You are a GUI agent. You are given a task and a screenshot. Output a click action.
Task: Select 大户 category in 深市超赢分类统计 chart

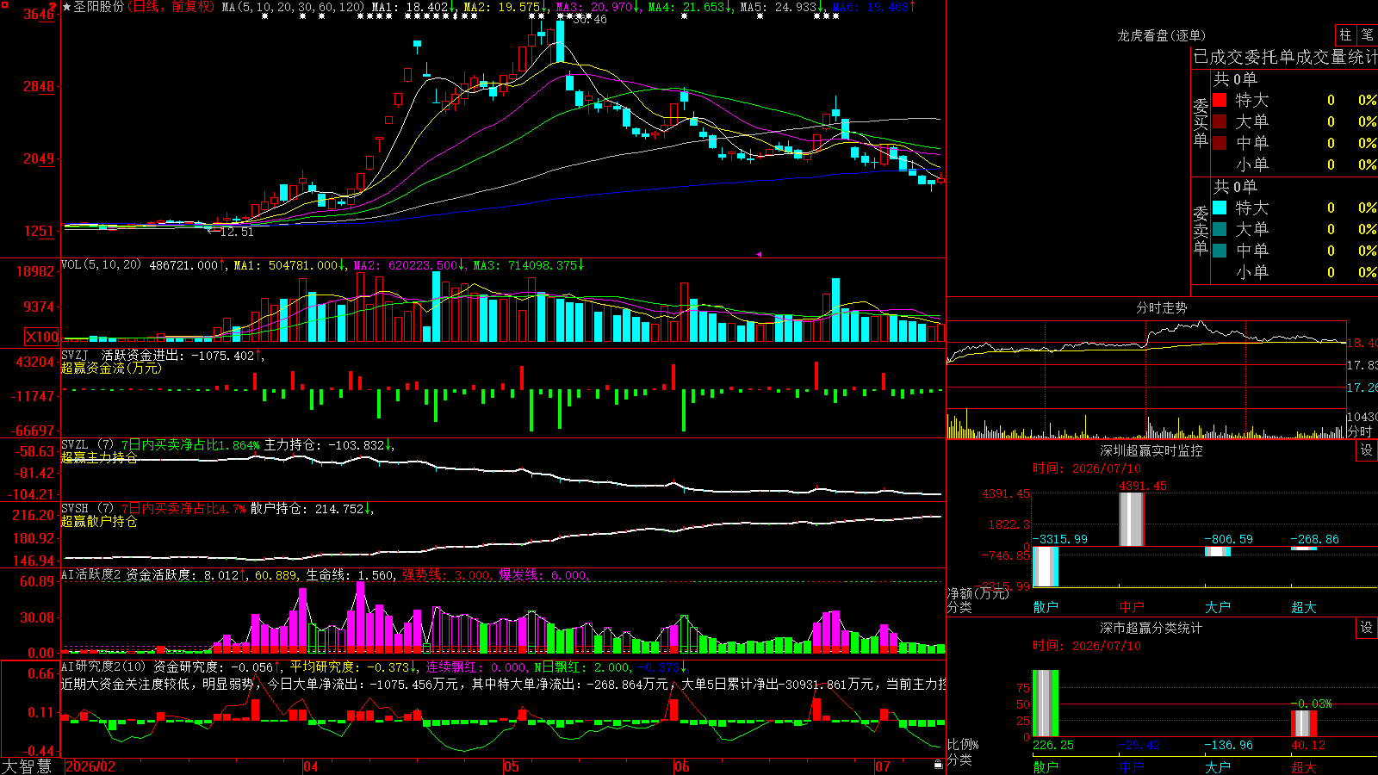click(1218, 767)
